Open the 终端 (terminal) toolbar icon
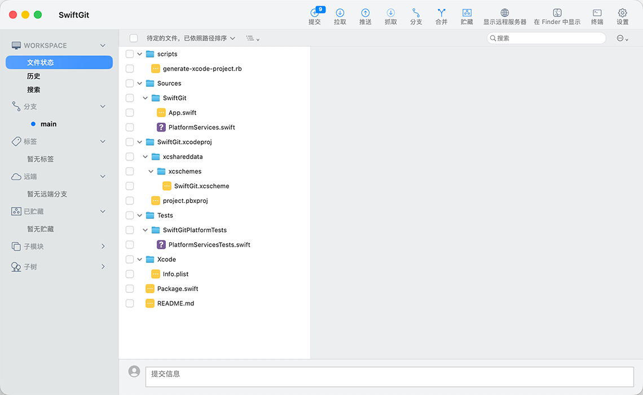Viewport: 643px width, 395px height. pyautogui.click(x=597, y=13)
